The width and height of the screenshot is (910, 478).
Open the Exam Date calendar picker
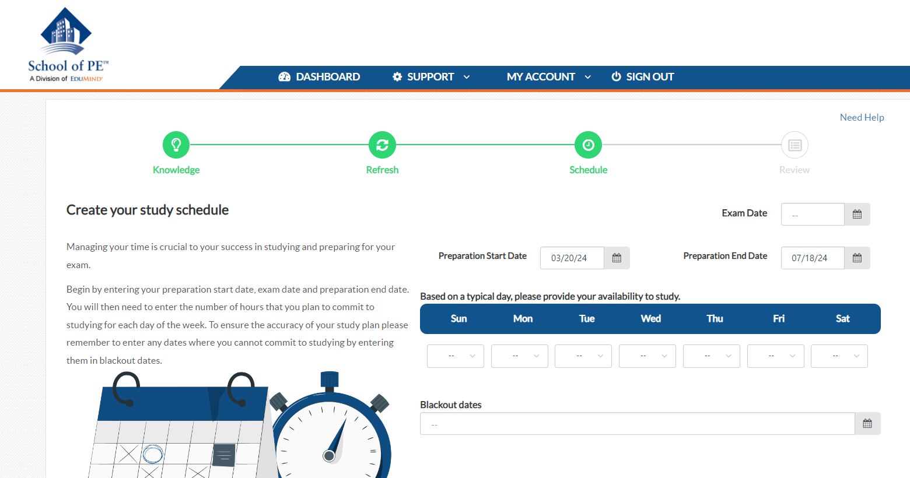click(x=857, y=215)
